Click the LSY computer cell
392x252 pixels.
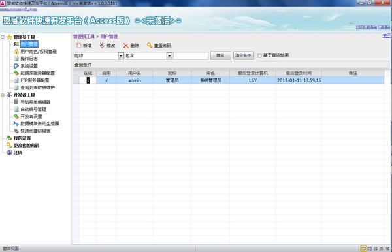point(253,80)
